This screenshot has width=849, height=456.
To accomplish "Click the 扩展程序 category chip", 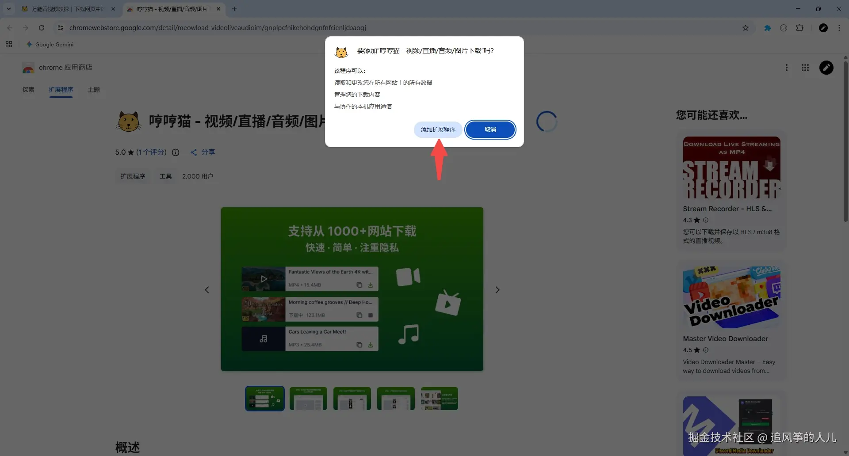I will [133, 176].
